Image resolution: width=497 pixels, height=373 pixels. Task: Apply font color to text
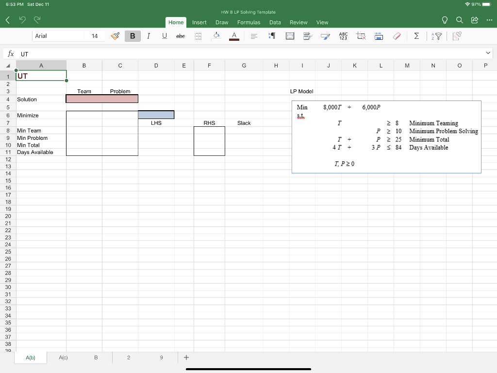tap(234, 36)
